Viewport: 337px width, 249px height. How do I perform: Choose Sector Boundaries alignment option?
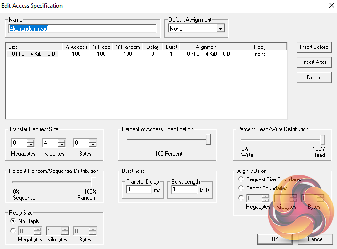[x=241, y=188]
